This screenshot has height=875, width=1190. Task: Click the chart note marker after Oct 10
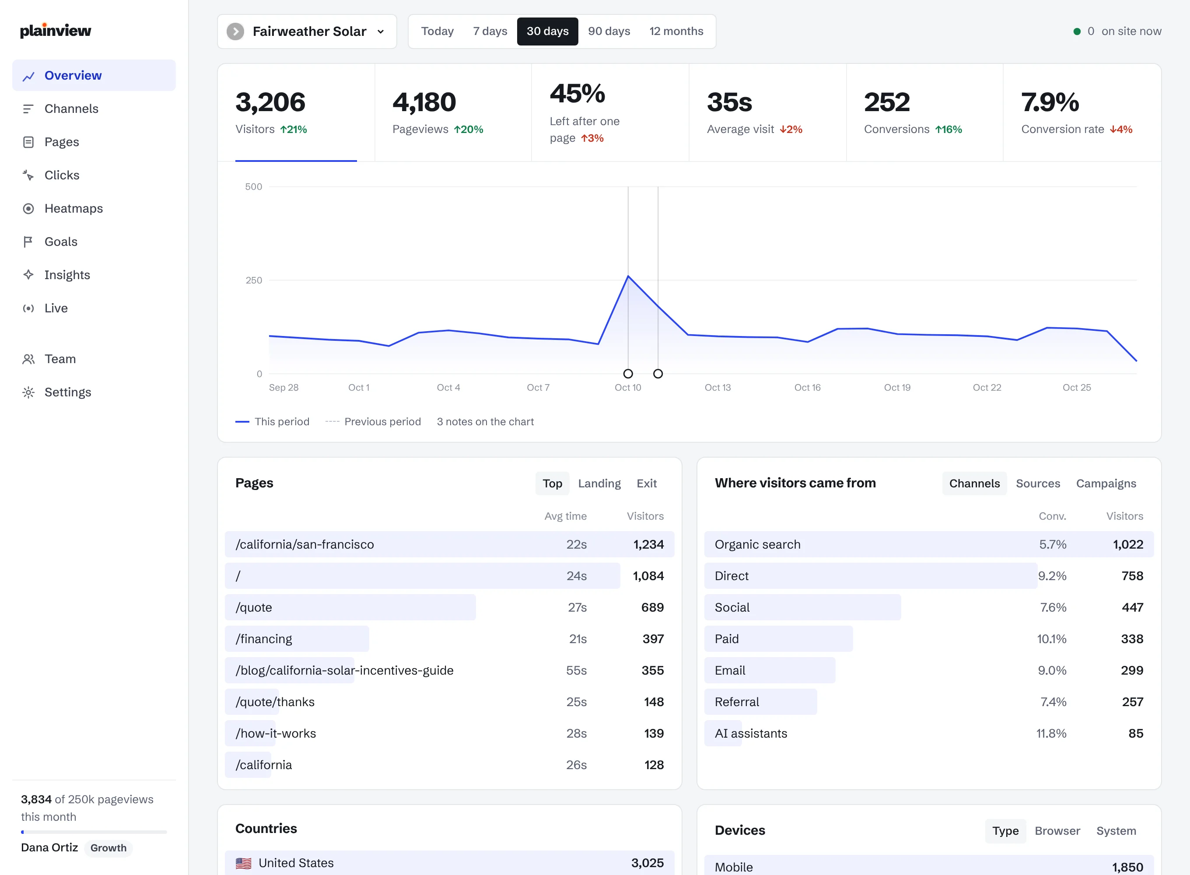(x=658, y=374)
